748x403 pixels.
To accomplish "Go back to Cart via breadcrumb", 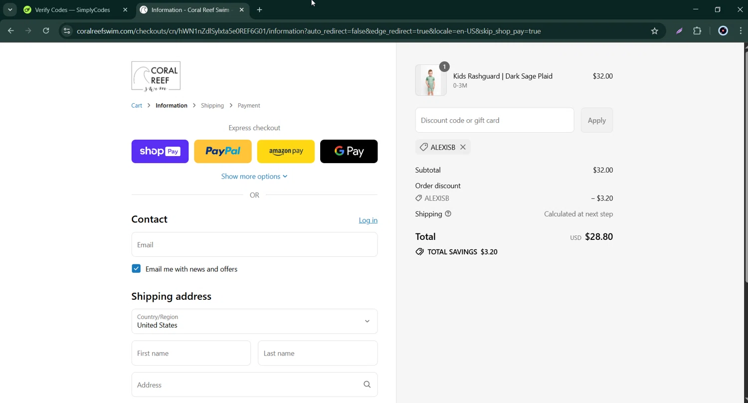I will point(137,105).
